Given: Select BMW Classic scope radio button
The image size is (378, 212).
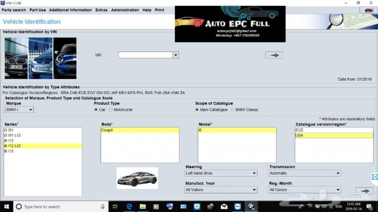Looking at the screenshot, I should tap(233, 110).
